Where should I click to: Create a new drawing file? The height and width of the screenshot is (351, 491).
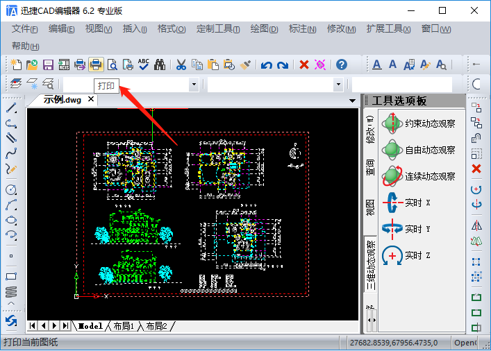coord(16,65)
